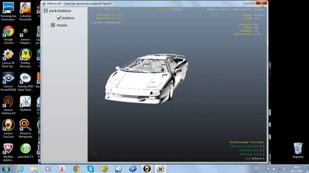
Task: Click the blue speaker icon in the taskbar
Action: coord(119,169)
